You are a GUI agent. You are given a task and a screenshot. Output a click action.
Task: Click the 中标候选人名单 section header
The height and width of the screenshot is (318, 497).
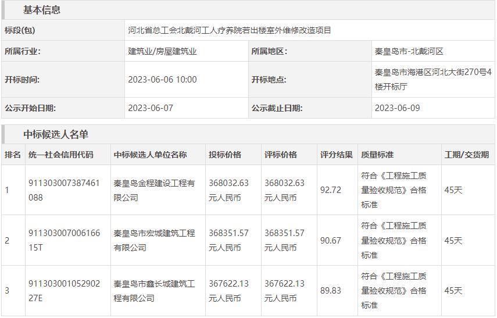tap(56, 134)
